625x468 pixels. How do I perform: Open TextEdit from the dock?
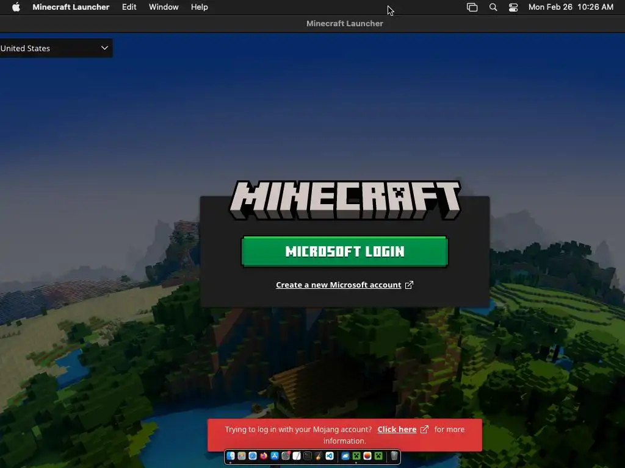(297, 456)
